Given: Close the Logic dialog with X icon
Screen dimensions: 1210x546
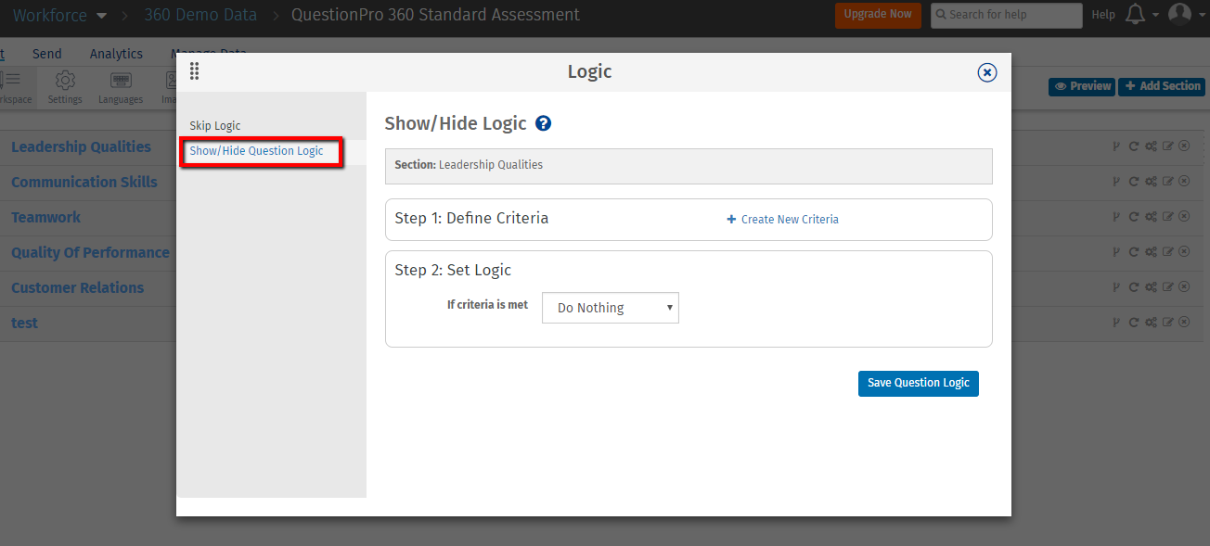Looking at the screenshot, I should click(987, 72).
